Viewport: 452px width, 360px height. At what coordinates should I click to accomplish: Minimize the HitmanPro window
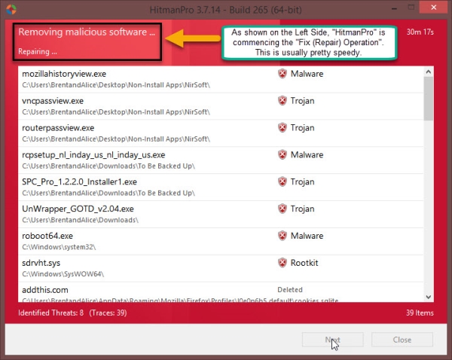coord(394,8)
